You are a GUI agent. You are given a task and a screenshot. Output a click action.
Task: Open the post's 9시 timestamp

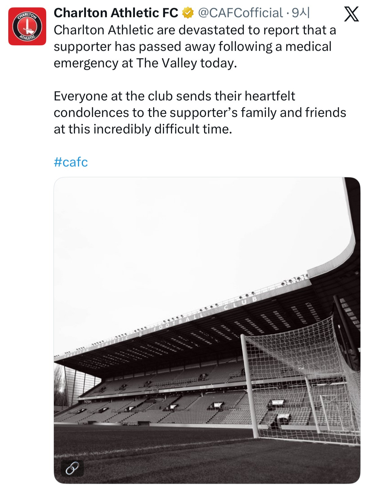click(300, 13)
